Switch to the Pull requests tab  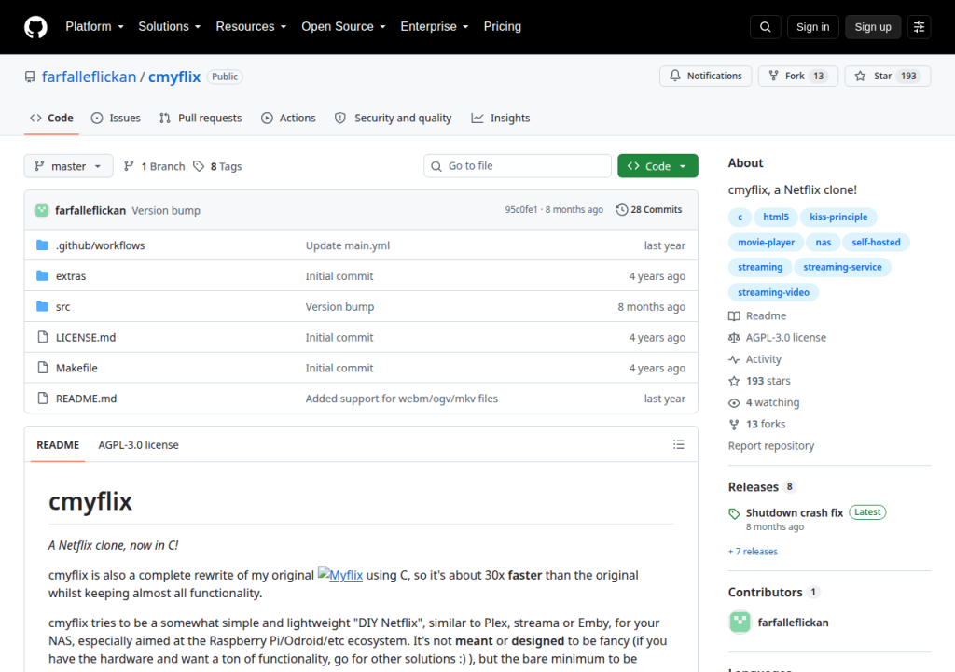click(x=201, y=118)
